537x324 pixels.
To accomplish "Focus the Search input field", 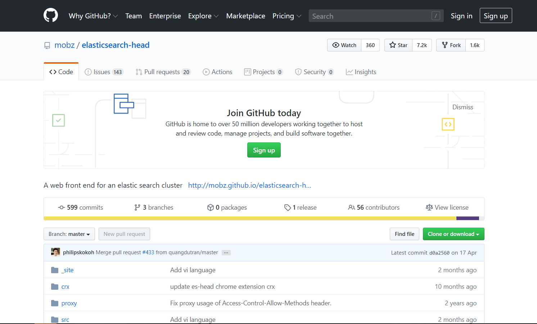I will pyautogui.click(x=376, y=16).
